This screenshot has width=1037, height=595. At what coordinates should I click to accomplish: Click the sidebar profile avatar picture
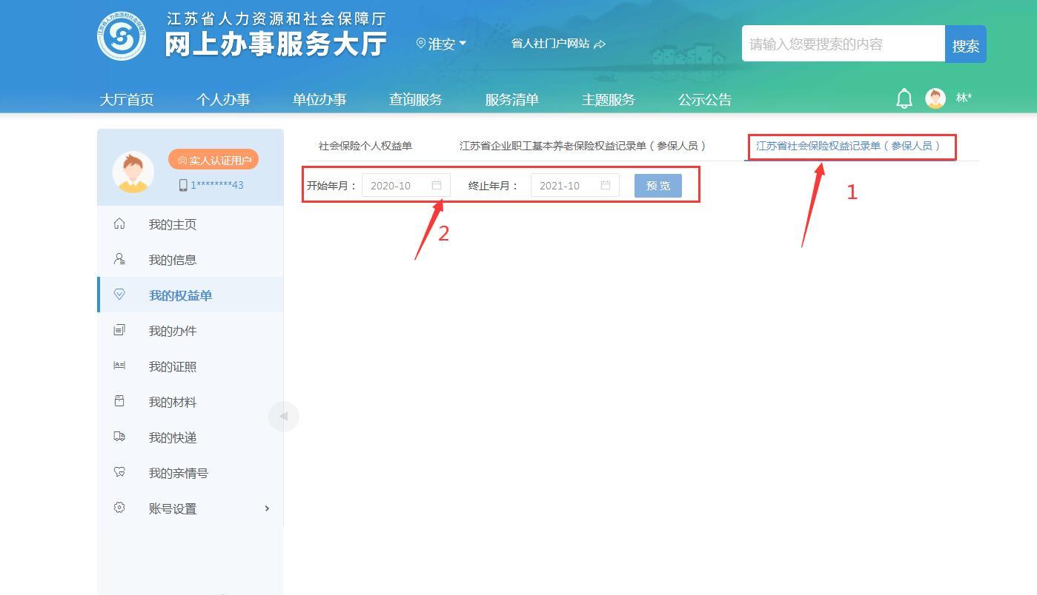pyautogui.click(x=133, y=172)
